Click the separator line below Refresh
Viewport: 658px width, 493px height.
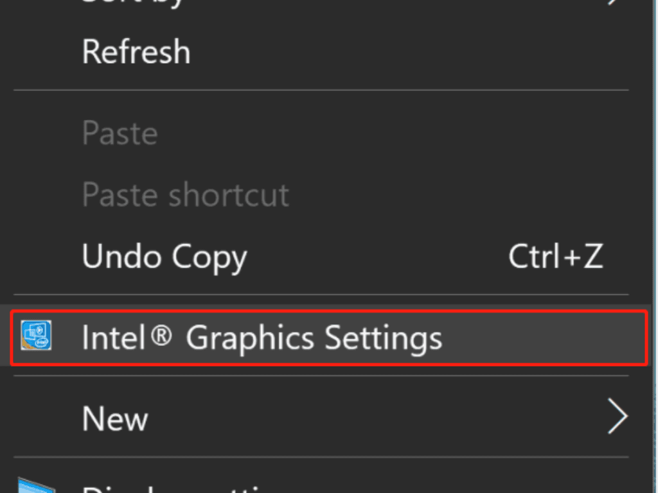[x=321, y=91]
